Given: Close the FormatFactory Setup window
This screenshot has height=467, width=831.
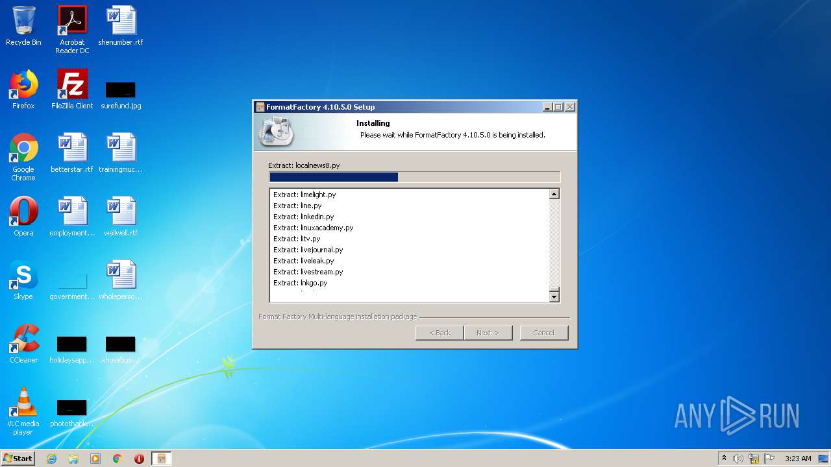Looking at the screenshot, I should click(570, 107).
